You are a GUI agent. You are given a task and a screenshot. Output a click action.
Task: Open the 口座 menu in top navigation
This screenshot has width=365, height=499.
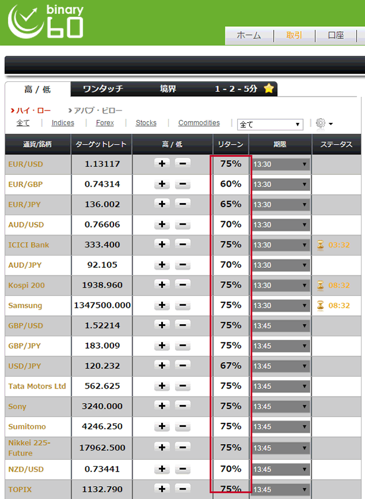click(x=336, y=36)
